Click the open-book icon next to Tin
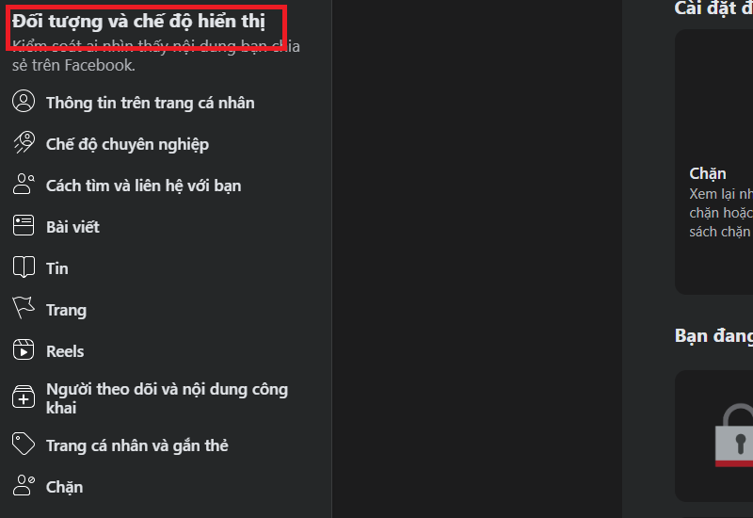Image resolution: width=753 pixels, height=518 pixels. [24, 267]
